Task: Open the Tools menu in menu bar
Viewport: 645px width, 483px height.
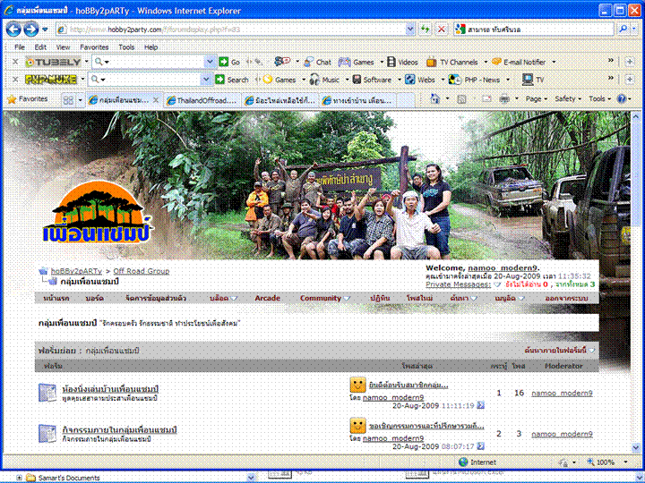Action: click(126, 47)
